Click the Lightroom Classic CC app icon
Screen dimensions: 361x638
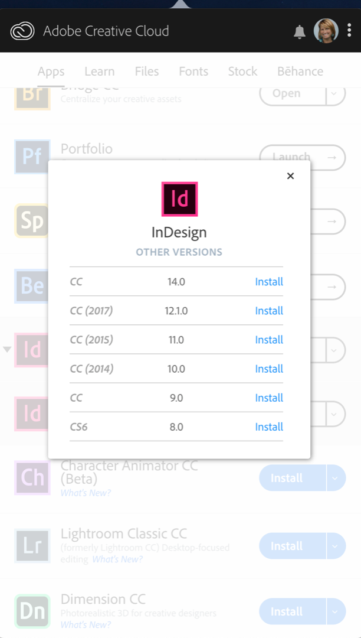32,546
